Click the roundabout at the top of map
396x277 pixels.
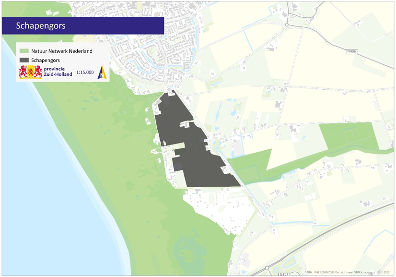click(287, 25)
